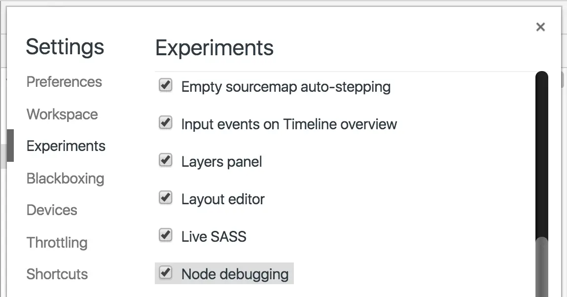567x297 pixels.
Task: Open the Devices settings tab
Action: tap(52, 210)
